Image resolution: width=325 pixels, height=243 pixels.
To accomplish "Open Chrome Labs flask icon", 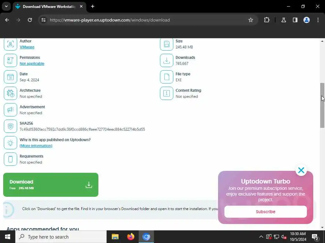I will pyautogui.click(x=284, y=20).
